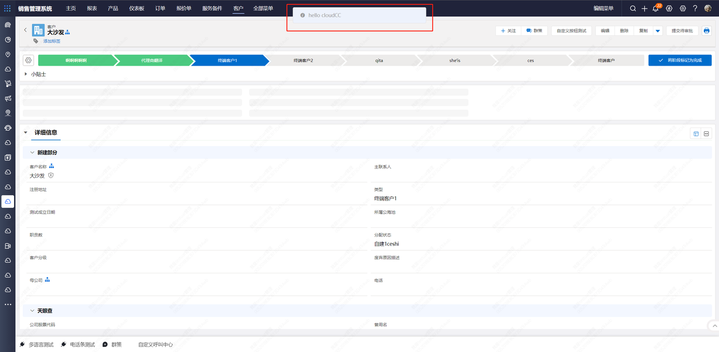Click the 将阶段标记为完成 button
The image size is (719, 352).
pos(680,60)
